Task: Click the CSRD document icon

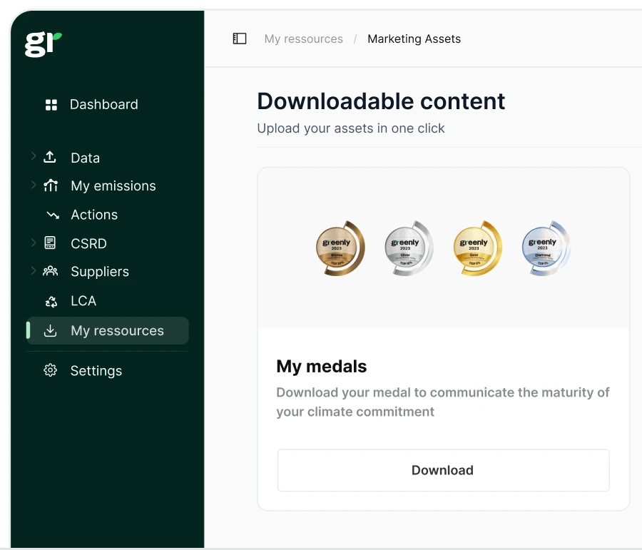Action: click(50, 243)
